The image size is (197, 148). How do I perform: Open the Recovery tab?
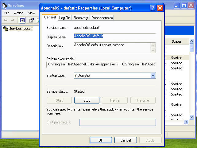81,18
